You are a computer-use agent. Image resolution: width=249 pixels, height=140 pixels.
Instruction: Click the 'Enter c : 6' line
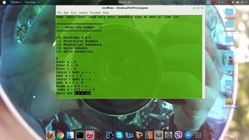[x=66, y=69]
